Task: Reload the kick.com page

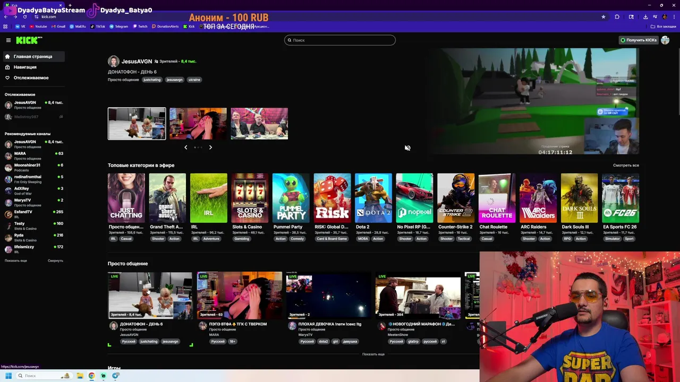Action: pyautogui.click(x=24, y=17)
